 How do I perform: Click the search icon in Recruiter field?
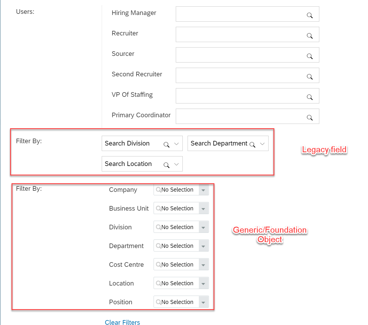(x=310, y=36)
